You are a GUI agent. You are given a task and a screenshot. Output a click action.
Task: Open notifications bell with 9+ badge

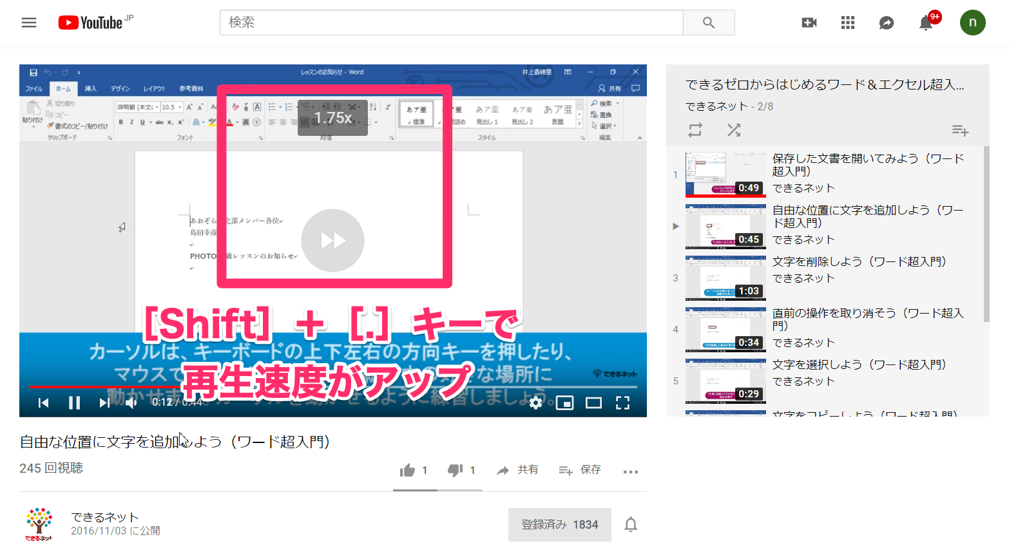click(926, 23)
